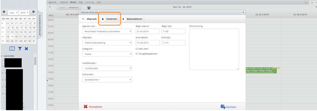The width and height of the screenshot is (317, 111).
Task: Switch to the Patiënten tab
Action: coord(109,19)
